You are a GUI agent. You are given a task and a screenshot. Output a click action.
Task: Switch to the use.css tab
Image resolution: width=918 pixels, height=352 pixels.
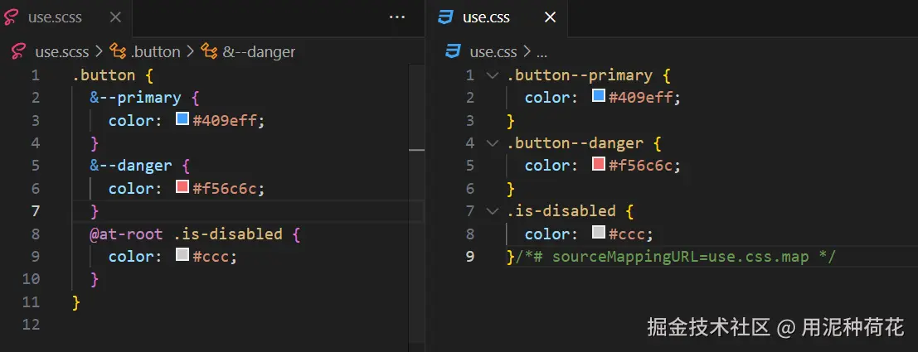pyautogui.click(x=488, y=17)
